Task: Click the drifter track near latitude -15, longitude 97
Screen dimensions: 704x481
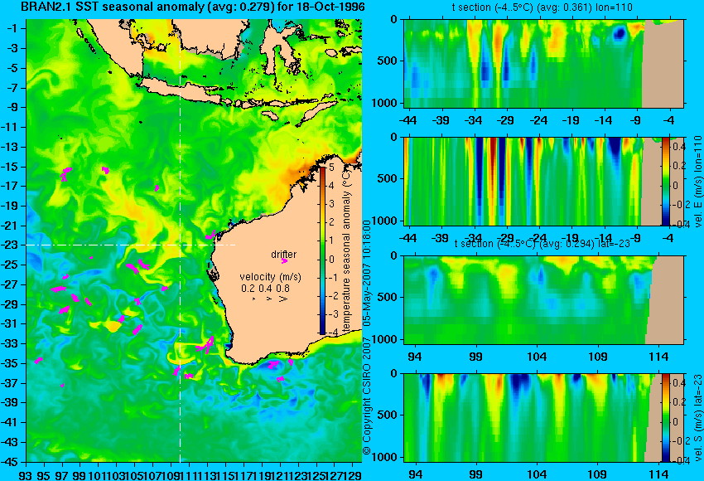Action: coord(65,173)
